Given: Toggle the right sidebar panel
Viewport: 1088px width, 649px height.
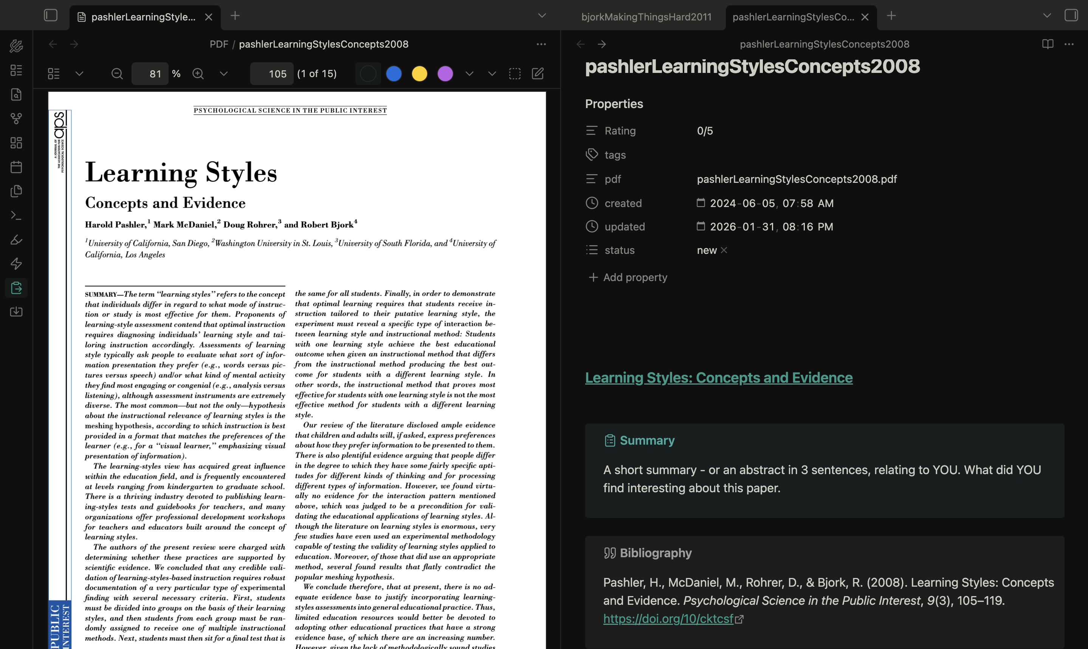Looking at the screenshot, I should point(1071,16).
